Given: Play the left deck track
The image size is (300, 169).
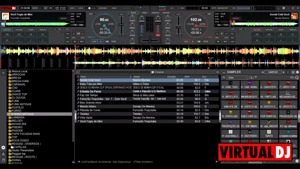Looking at the screenshot, I should point(100,42).
